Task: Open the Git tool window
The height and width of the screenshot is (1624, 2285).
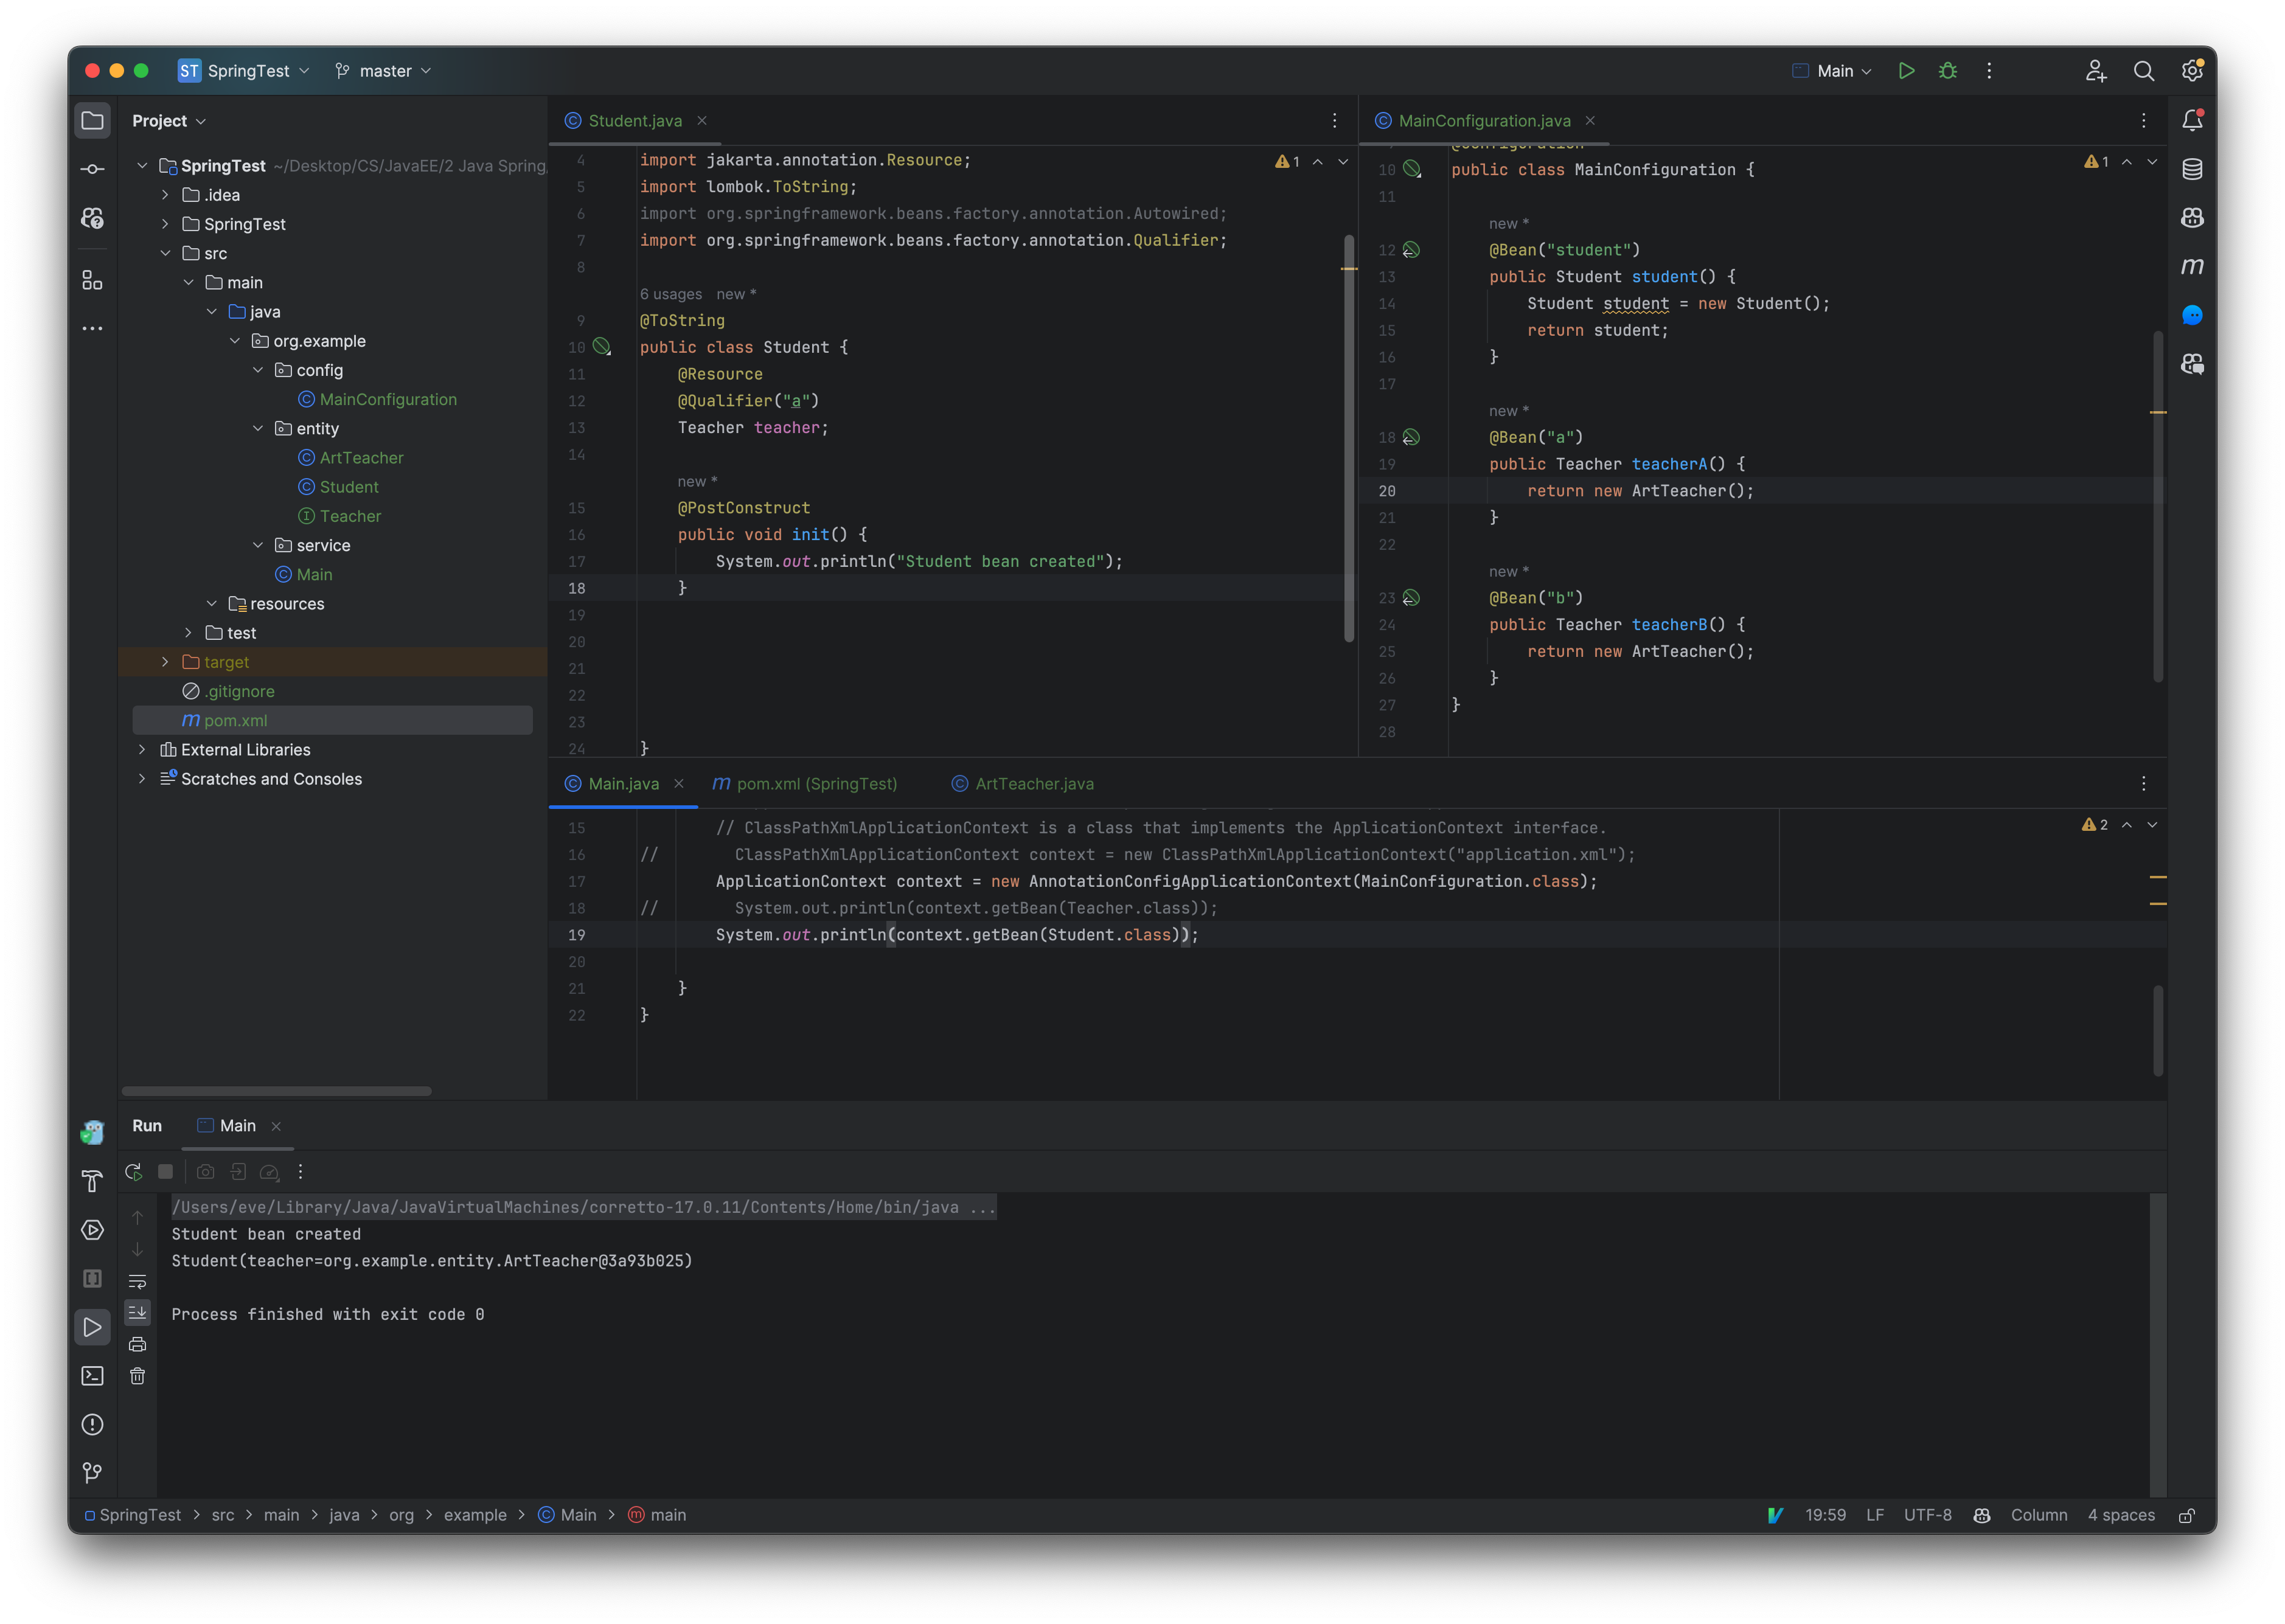Action: tap(92, 1473)
